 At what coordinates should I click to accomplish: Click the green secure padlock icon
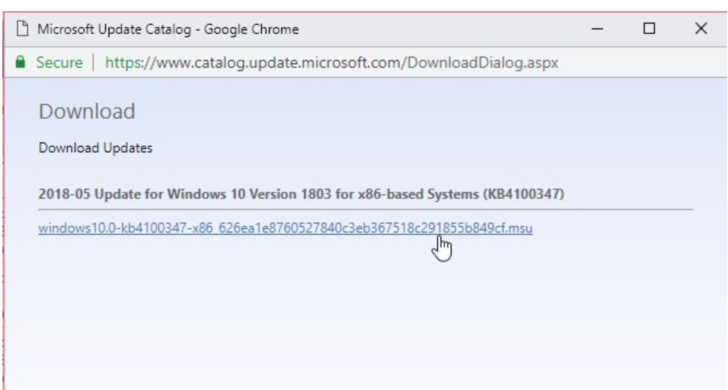coord(20,62)
